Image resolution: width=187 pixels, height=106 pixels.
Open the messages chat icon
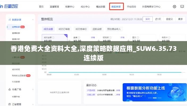(x=182, y=7)
